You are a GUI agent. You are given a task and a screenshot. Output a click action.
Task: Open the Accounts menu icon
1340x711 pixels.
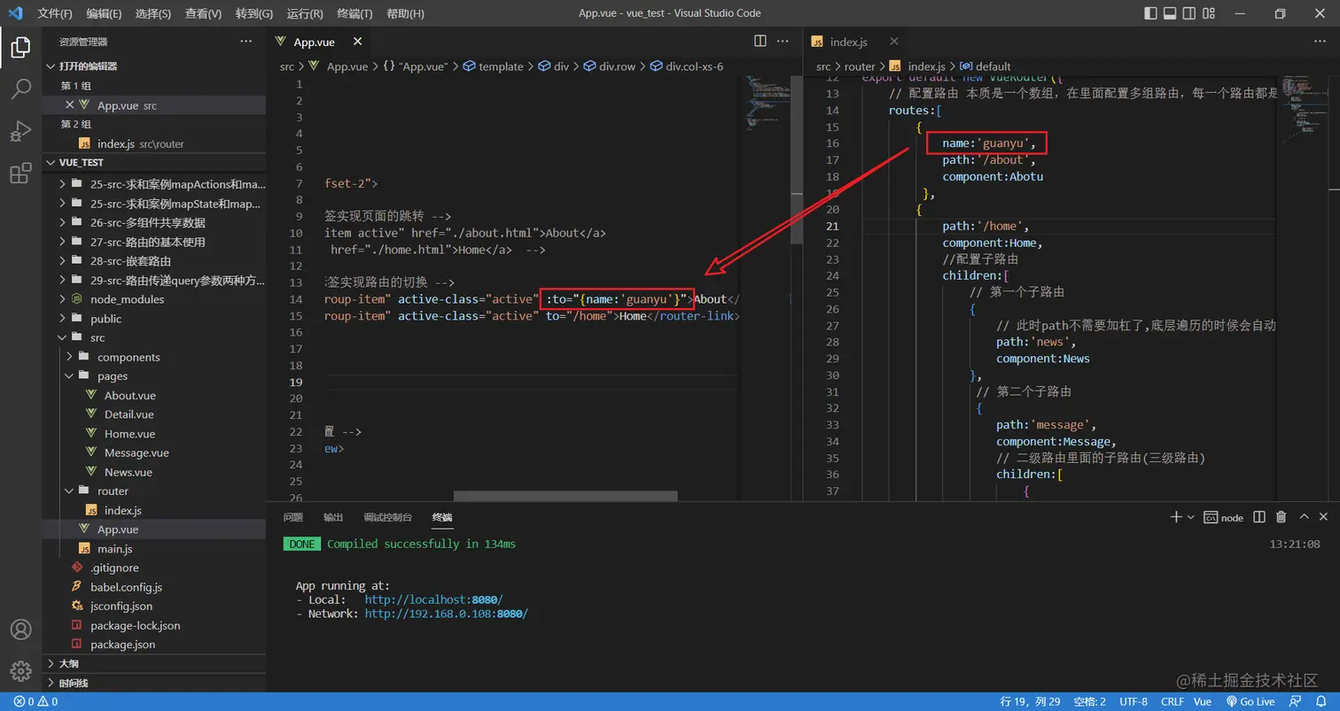point(20,630)
